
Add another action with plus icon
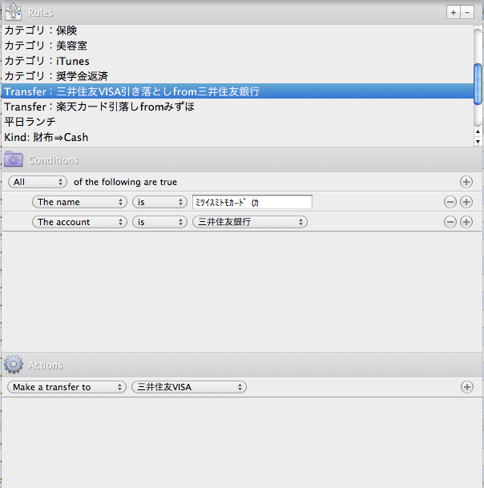(467, 387)
